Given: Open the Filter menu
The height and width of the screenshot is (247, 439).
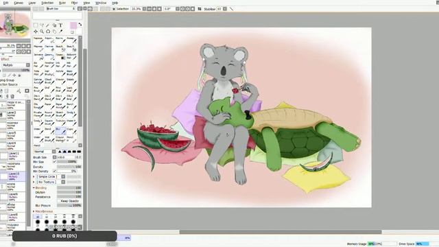Looking at the screenshot, I should (74, 3).
